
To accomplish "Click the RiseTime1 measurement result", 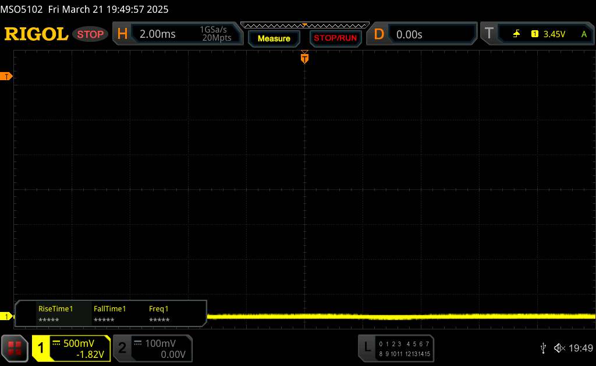I will click(55, 314).
